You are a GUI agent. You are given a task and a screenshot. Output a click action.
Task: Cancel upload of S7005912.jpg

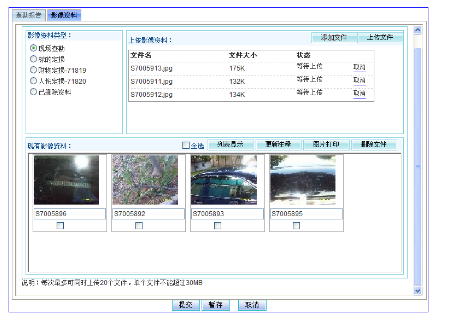[x=360, y=94]
